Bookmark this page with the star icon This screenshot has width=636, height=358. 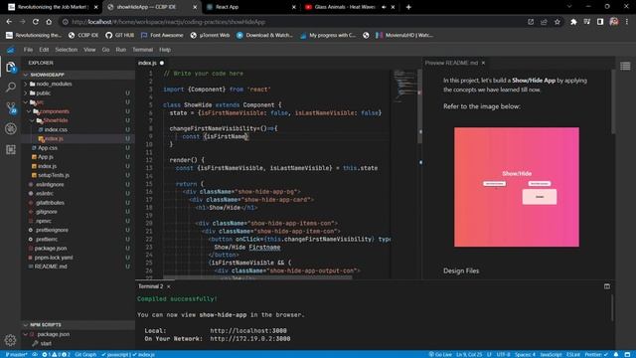tap(557, 22)
